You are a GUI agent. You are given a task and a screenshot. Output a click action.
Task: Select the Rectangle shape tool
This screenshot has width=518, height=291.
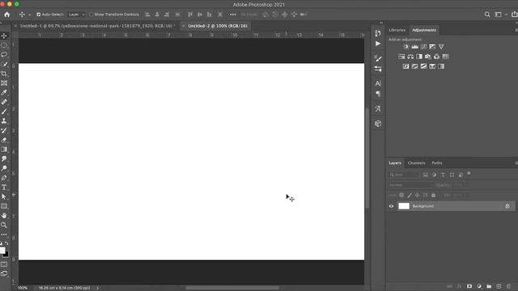tap(4, 206)
